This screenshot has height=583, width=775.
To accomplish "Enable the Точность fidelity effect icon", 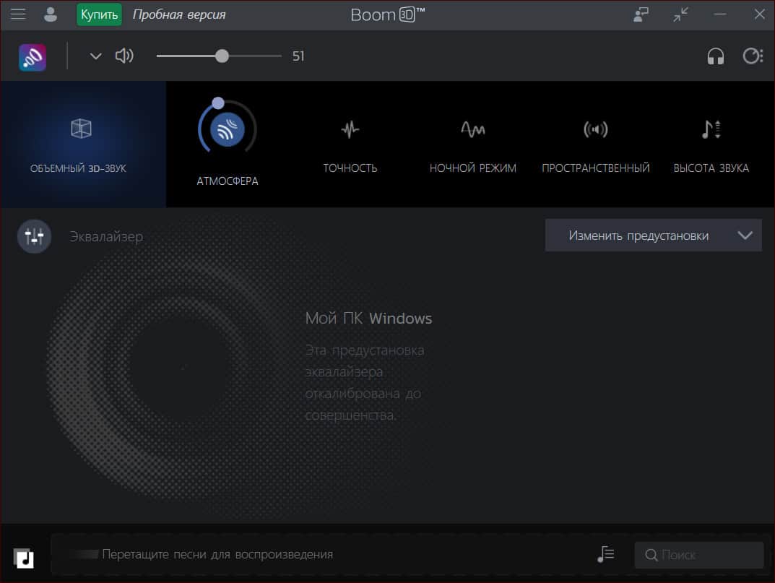I will coord(350,129).
